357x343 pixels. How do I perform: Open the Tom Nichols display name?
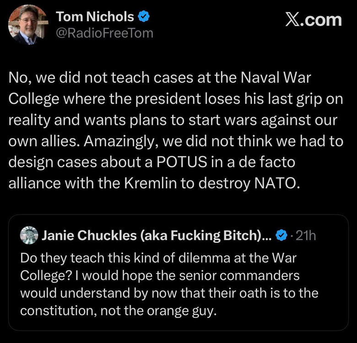(95, 17)
